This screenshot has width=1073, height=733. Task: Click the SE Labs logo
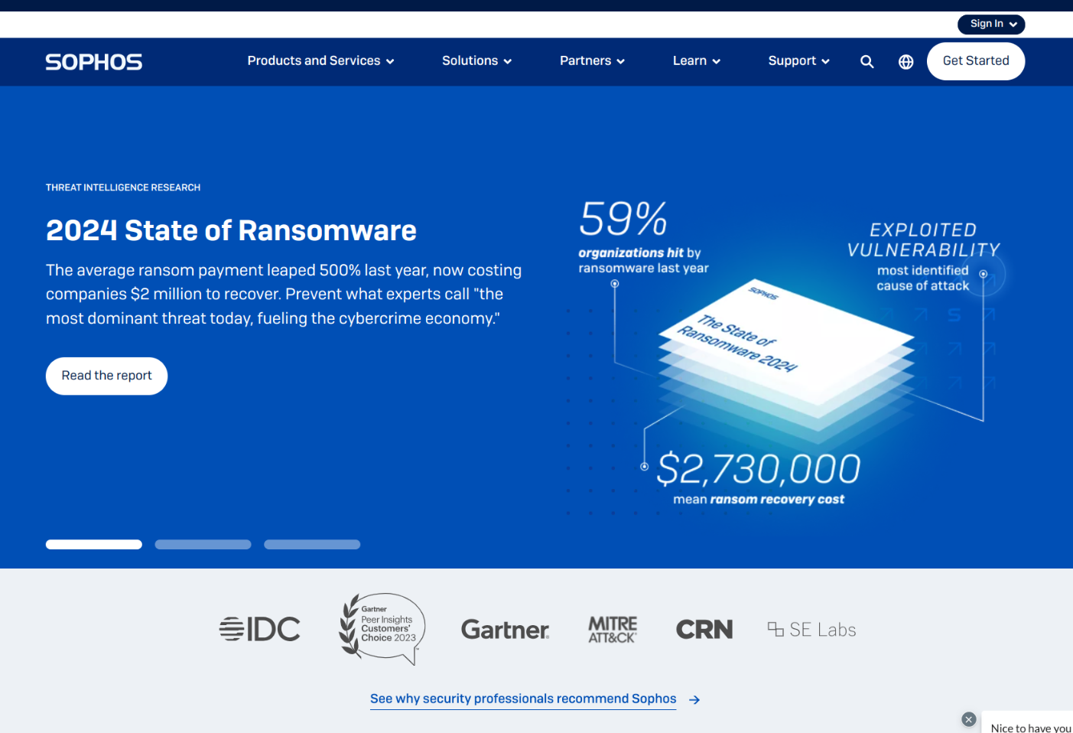(x=811, y=629)
